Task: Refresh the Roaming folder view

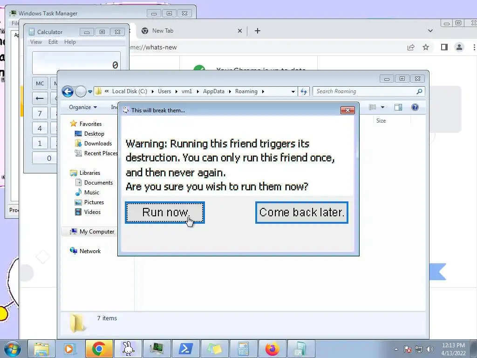Action: coord(304,91)
